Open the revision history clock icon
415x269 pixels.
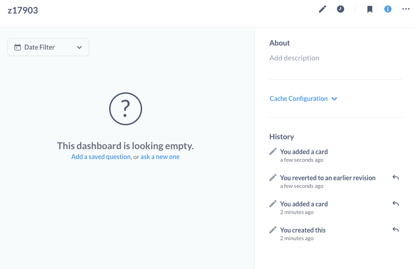341,9
